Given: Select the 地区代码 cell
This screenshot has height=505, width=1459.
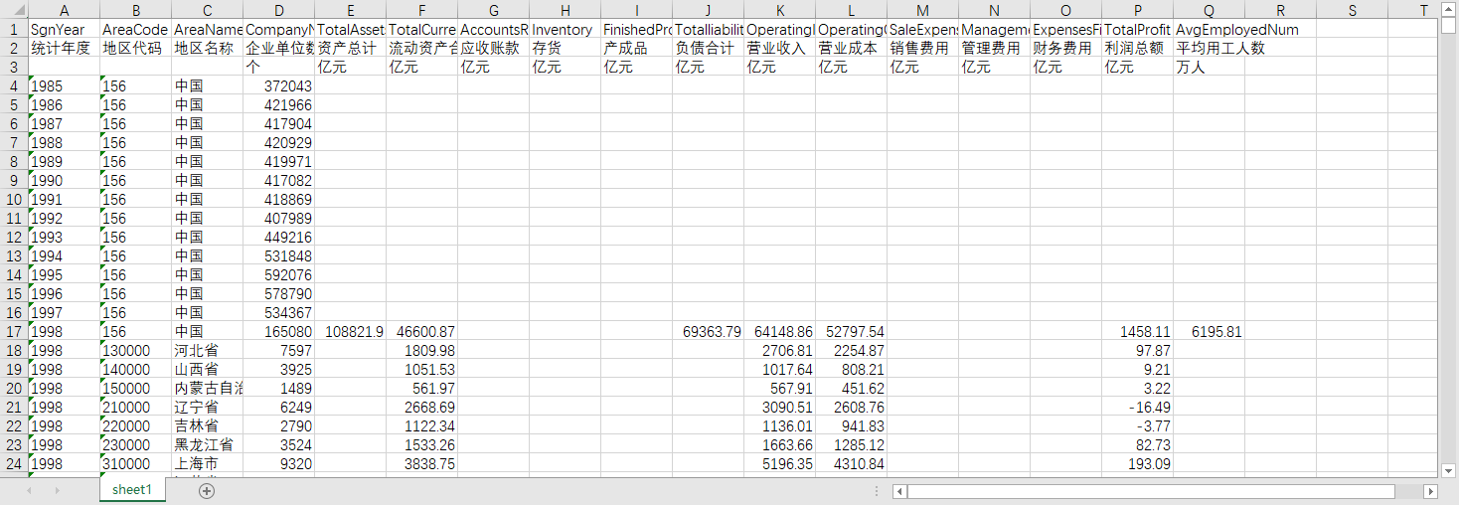Looking at the screenshot, I should 136,48.
